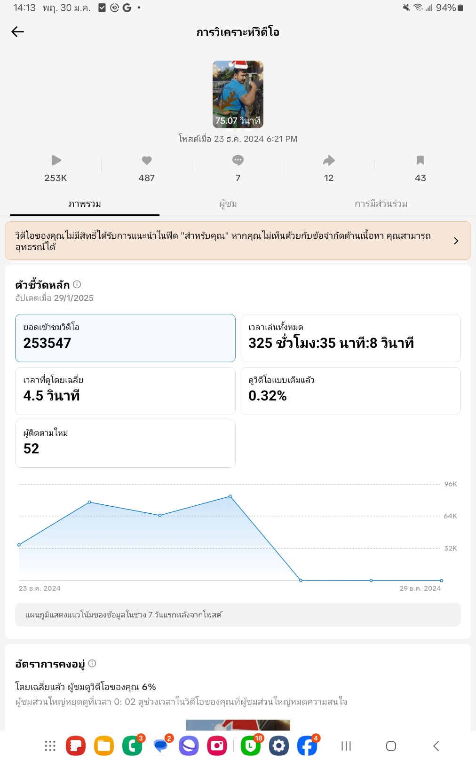Select the ผู้ติดตามใหม่ 52 card
Viewport: 476px width, 761px height.
[x=125, y=444]
